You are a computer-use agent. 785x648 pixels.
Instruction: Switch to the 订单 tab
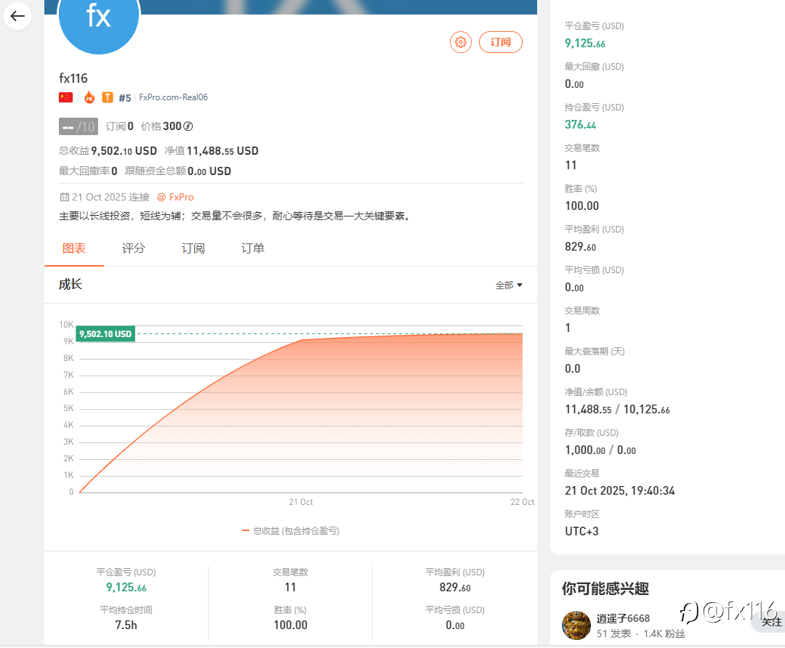click(252, 248)
